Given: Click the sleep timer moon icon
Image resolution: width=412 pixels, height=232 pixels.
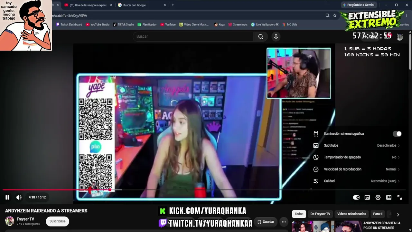Looking at the screenshot, I should coord(316,157).
